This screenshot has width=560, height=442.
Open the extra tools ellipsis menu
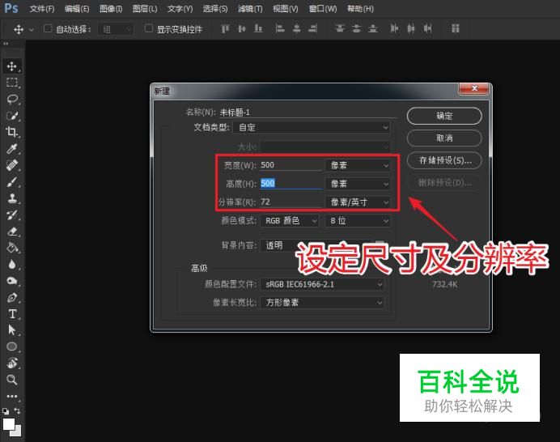click(12, 396)
